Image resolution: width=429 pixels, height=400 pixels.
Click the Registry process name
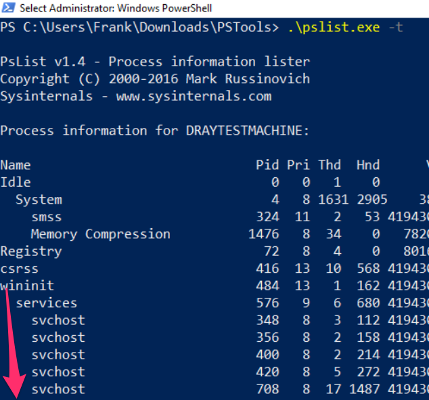(x=31, y=251)
